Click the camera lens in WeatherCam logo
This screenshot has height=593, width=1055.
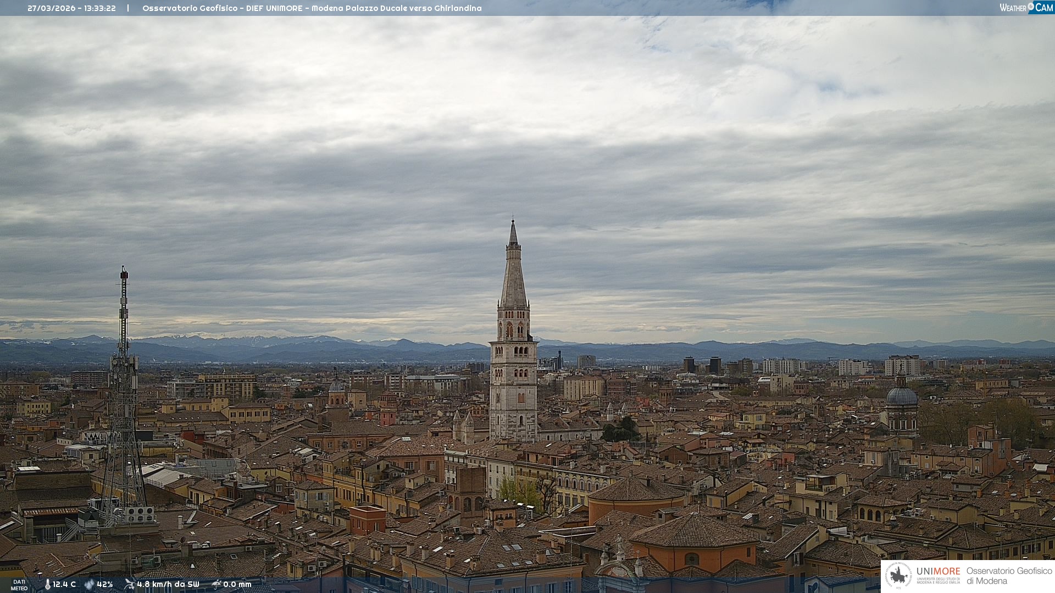click(x=1031, y=7)
